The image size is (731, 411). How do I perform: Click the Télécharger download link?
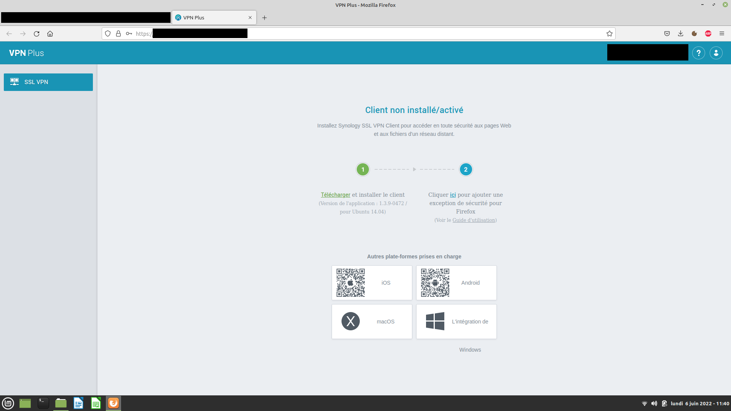click(x=335, y=195)
